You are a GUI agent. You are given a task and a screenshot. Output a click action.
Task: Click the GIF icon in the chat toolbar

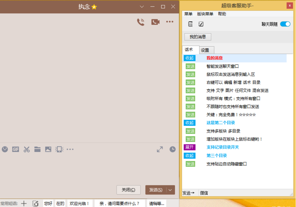(x=15, y=149)
